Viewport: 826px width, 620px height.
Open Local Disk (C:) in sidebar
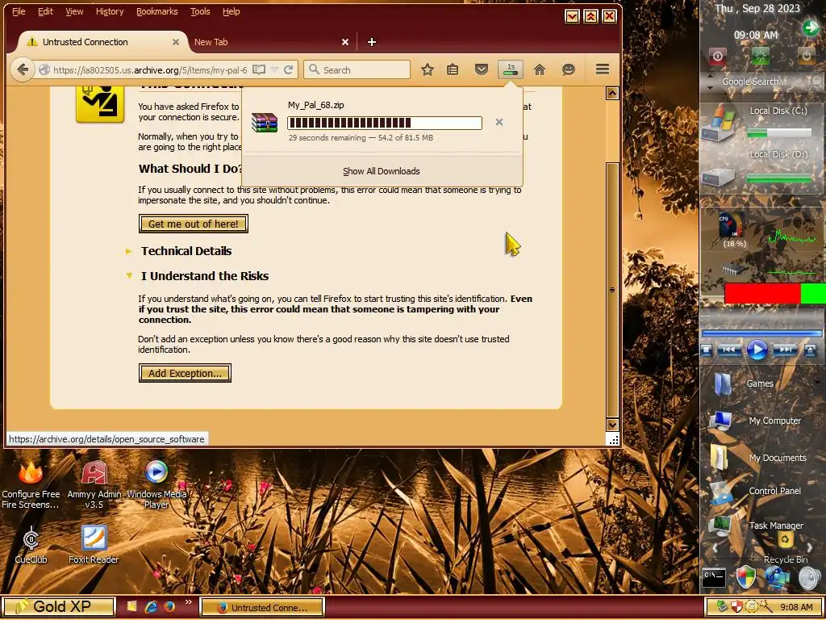point(760,123)
